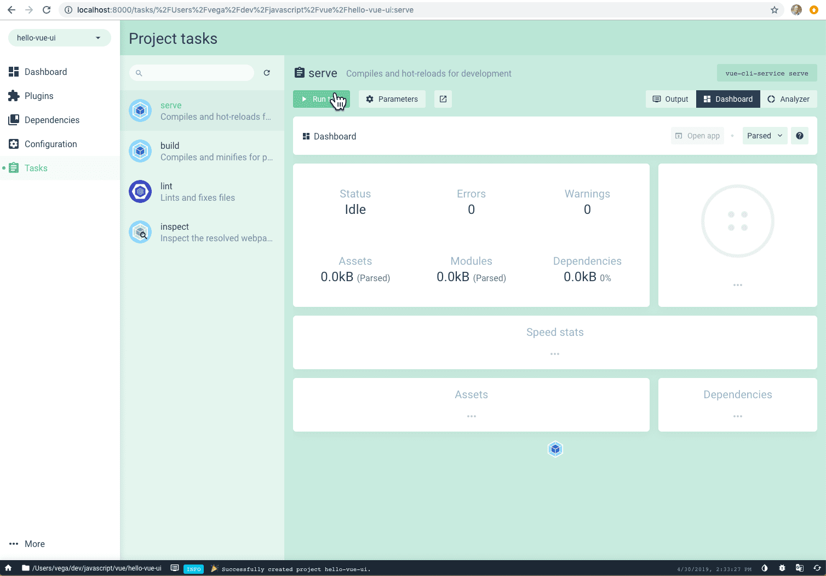Screen dimensions: 826x576
Task: Click the open-in-new-window icon beside Parameters
Action: click(443, 99)
